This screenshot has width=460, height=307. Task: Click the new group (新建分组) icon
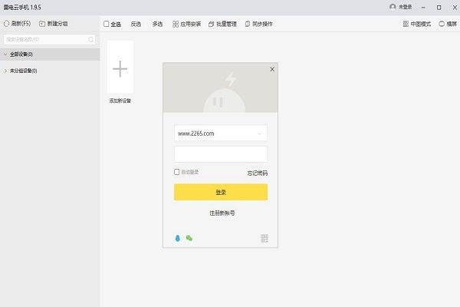[x=42, y=24]
